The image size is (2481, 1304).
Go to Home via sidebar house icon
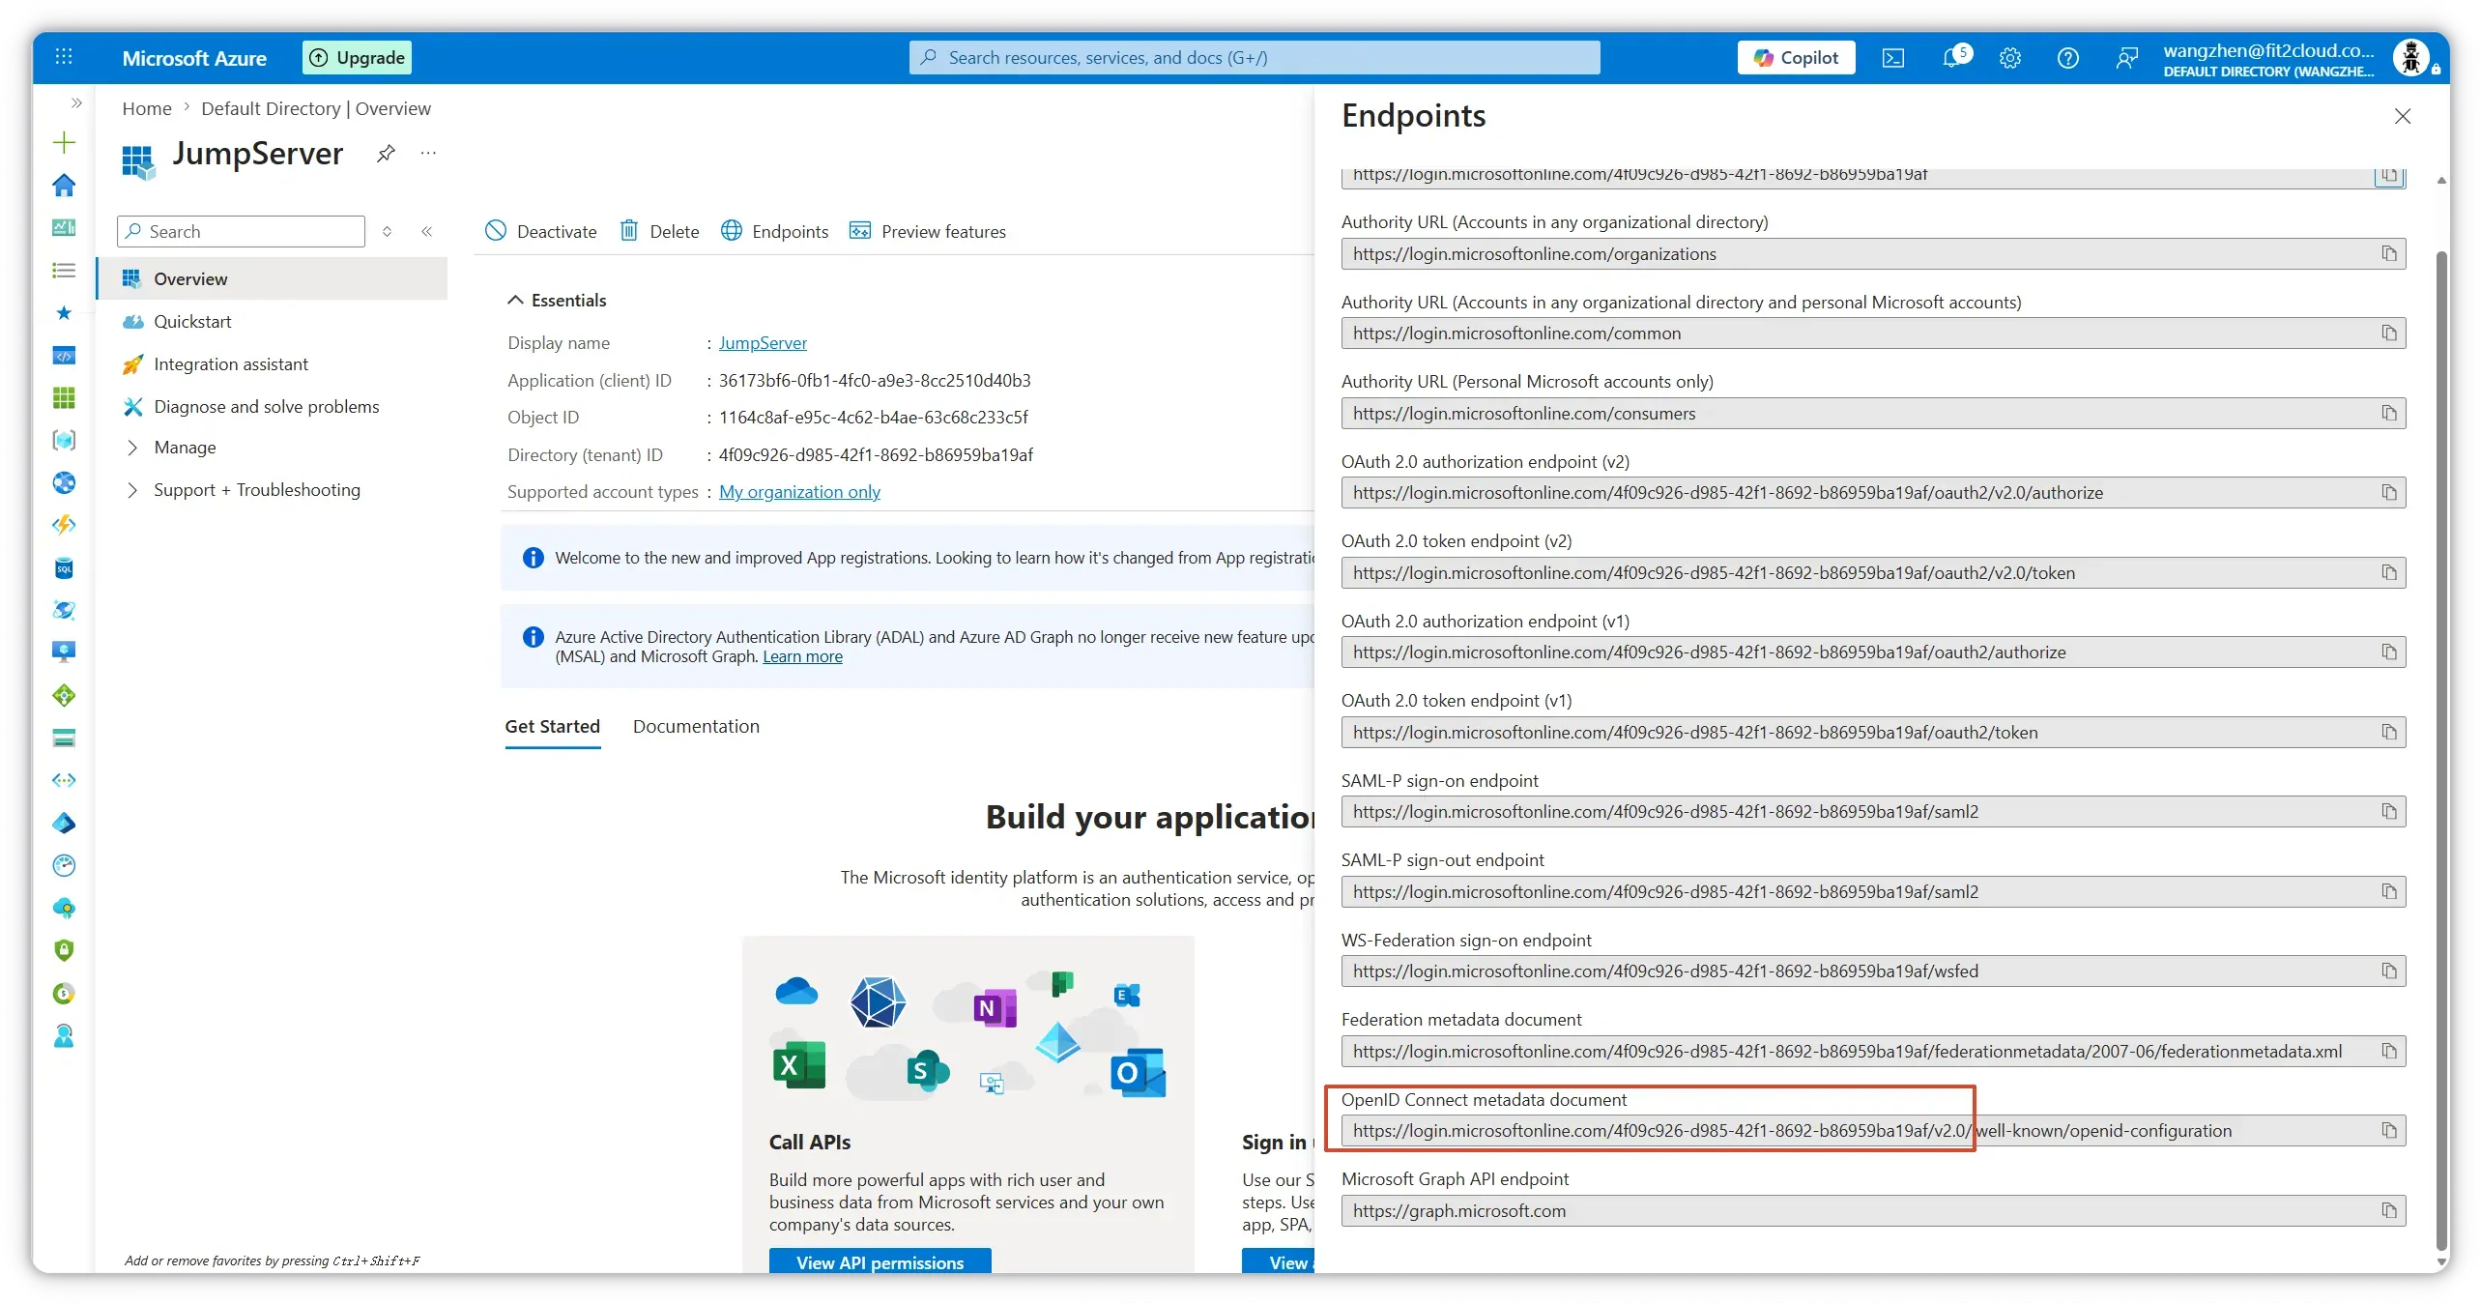point(64,185)
